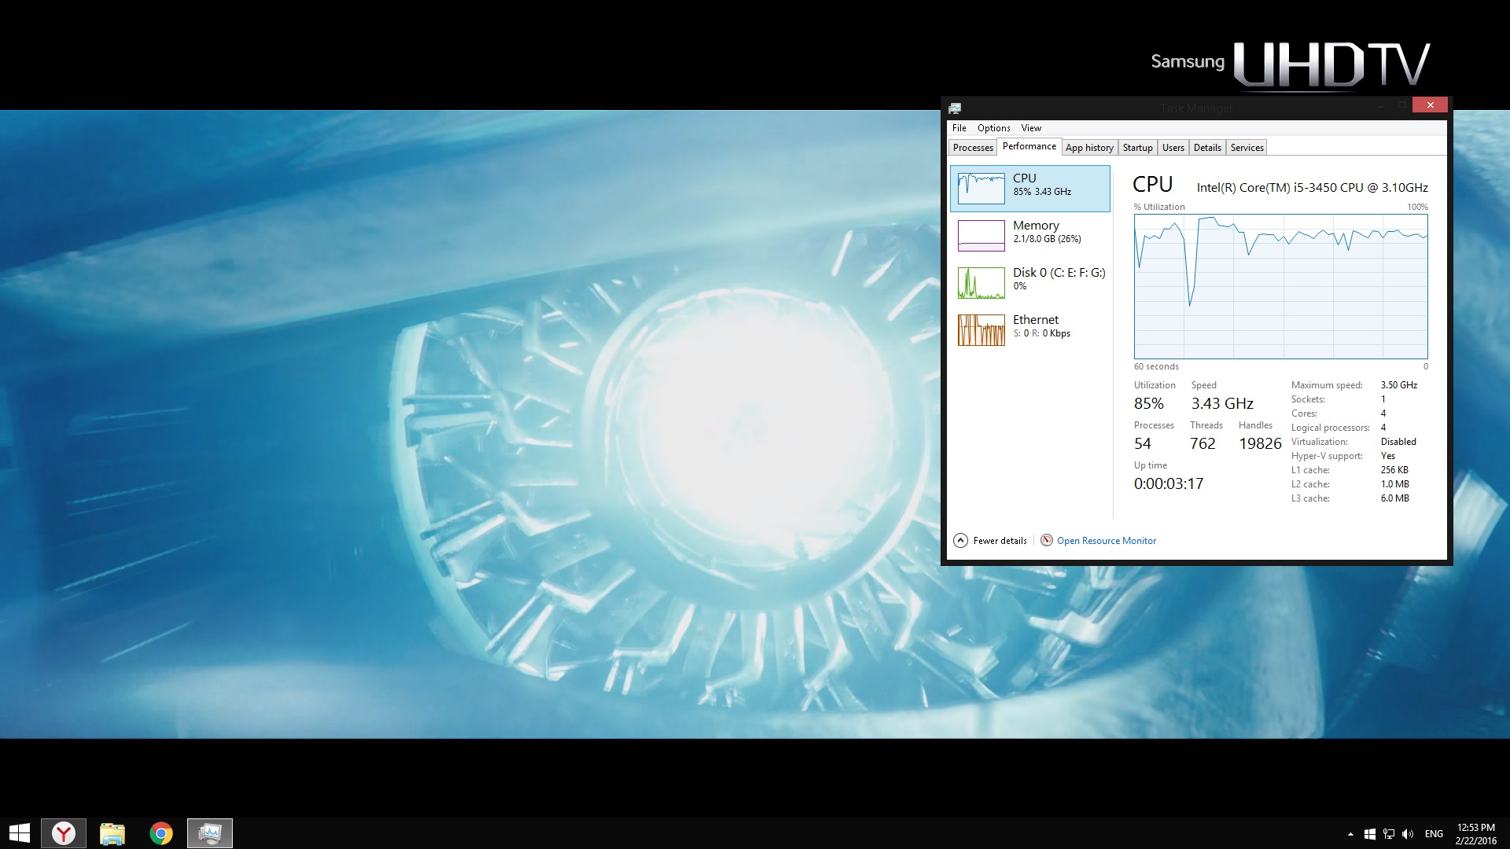Open the Startup tab
The height and width of the screenshot is (849, 1510).
click(x=1137, y=148)
